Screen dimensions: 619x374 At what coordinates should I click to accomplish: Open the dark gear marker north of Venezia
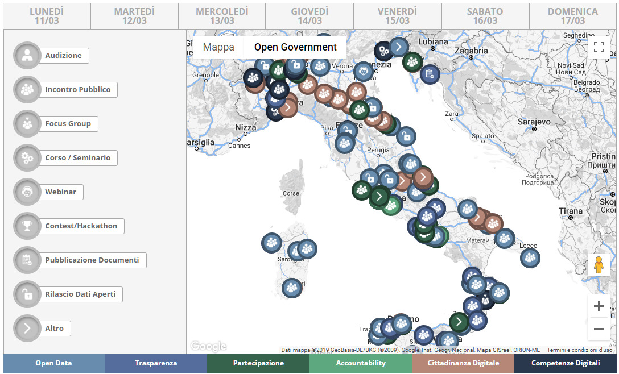click(383, 51)
